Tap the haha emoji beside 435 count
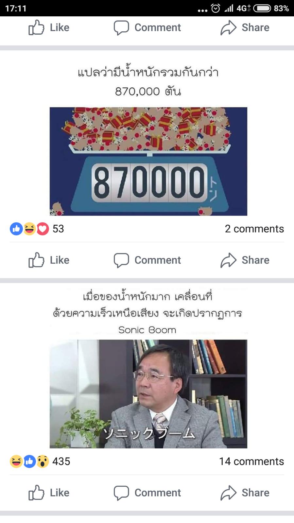294x523 pixels. click(x=16, y=462)
